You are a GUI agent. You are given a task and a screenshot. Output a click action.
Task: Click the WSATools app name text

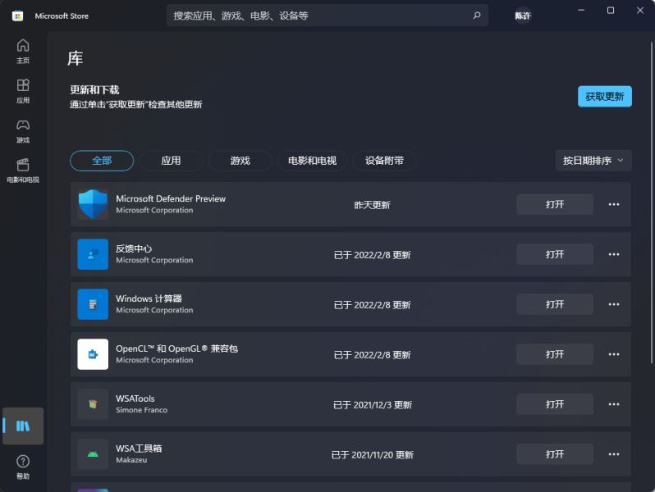click(x=135, y=399)
